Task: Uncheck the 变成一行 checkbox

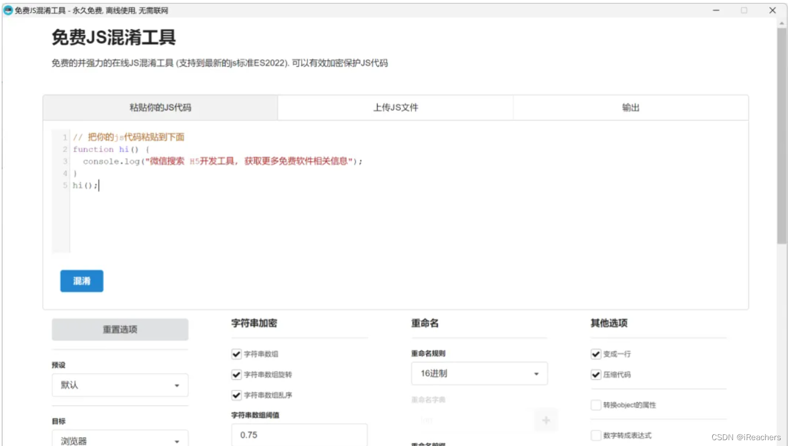Action: (x=596, y=354)
